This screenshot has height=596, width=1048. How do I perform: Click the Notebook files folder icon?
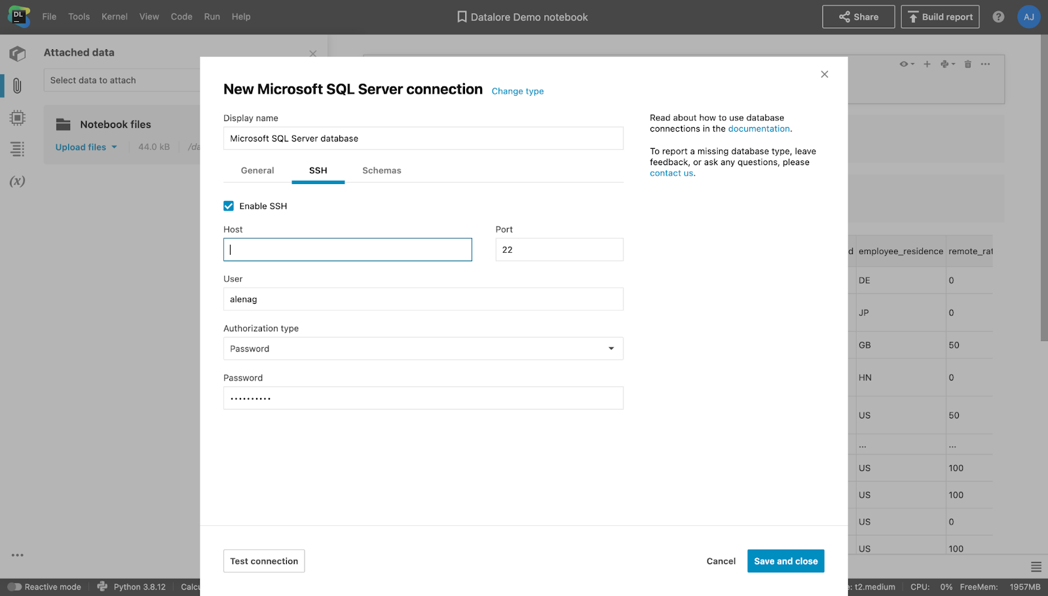[64, 124]
